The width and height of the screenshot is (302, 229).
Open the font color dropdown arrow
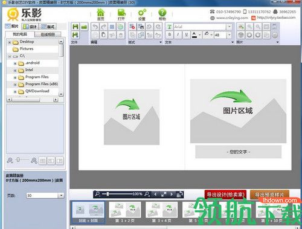(200, 35)
